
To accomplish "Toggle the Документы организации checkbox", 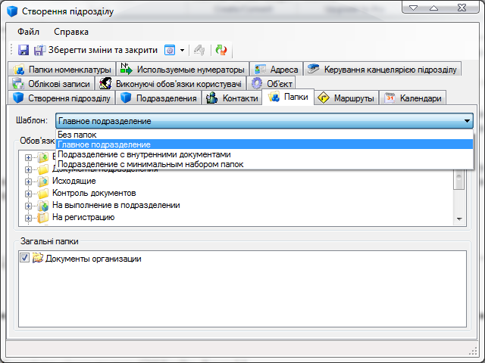I will (24, 259).
